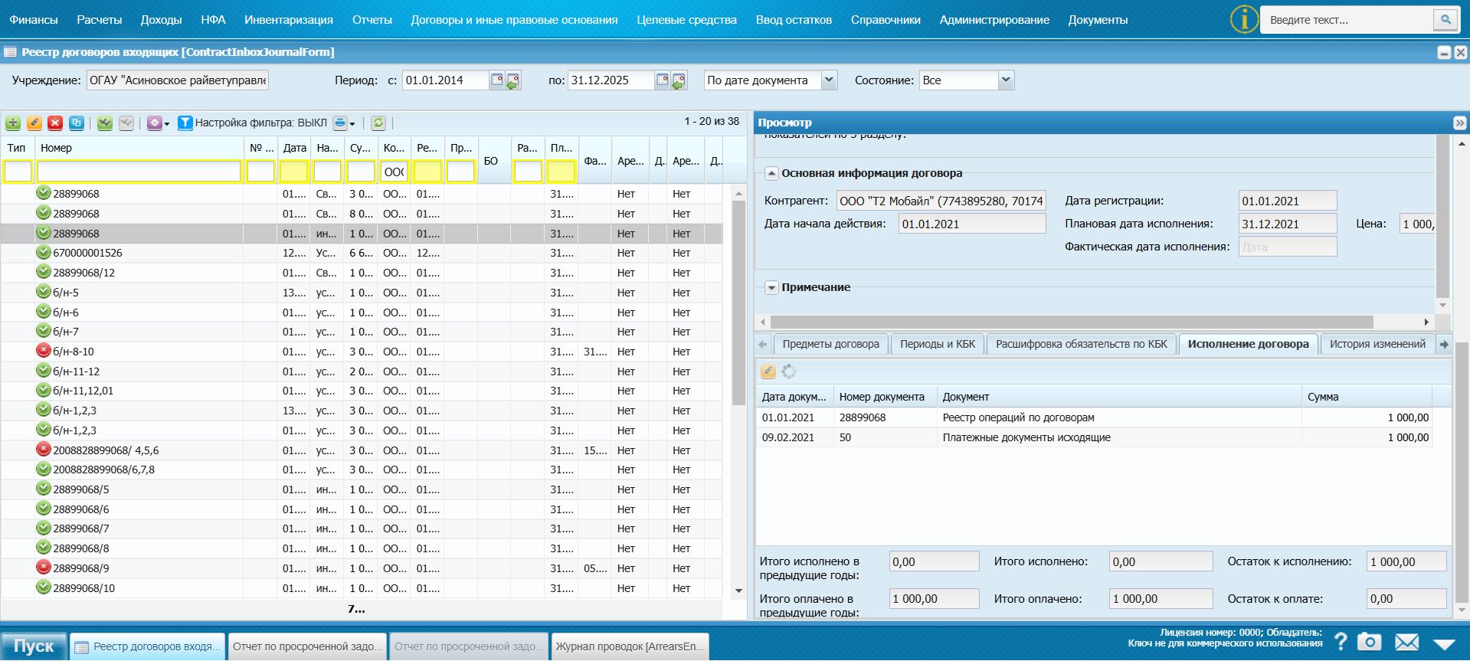Viewport: 1470px width, 661px height.
Task: Expand the 'Примечание' section
Action: 771,288
